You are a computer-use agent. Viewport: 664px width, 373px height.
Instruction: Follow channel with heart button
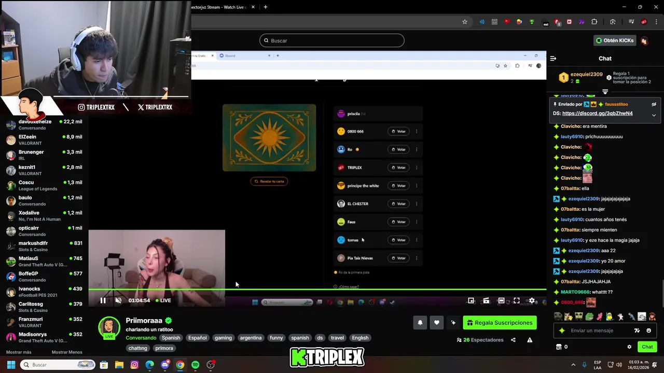click(437, 323)
